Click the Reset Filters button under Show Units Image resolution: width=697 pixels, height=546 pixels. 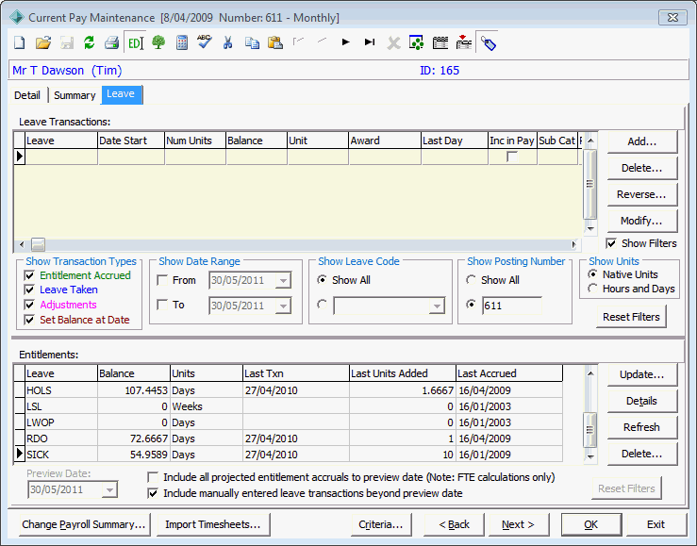631,317
